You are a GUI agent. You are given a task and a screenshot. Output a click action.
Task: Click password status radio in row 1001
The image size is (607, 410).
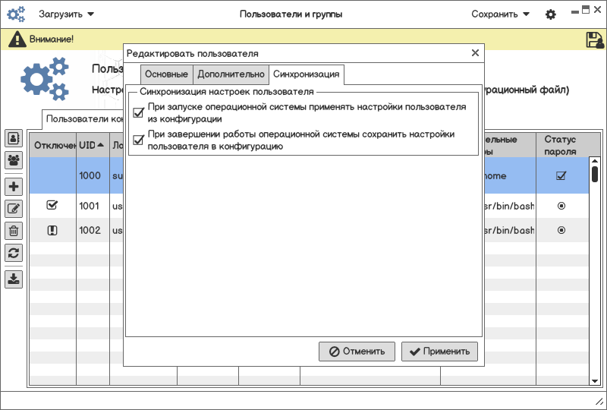[561, 206]
